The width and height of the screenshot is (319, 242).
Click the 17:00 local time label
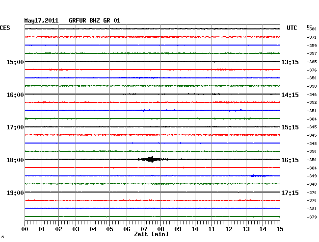(15, 127)
